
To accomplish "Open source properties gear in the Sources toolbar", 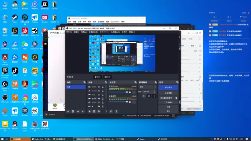I will pos(99,112).
